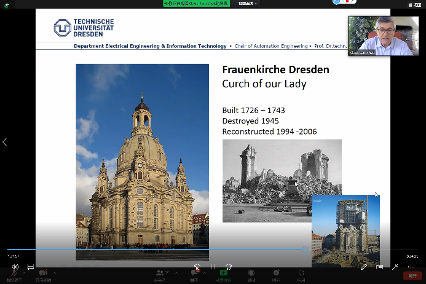Viewport: 426px width, 284px height.
Task: Mute the video player volume
Action: coord(15,267)
